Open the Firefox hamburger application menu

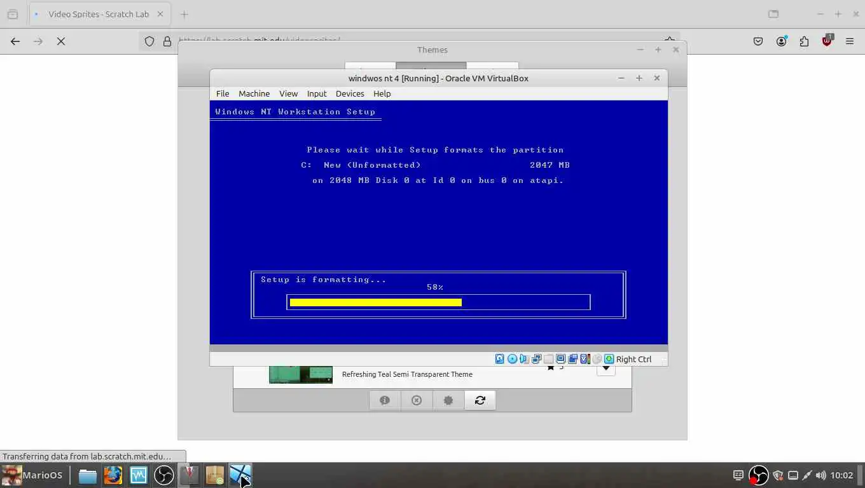850,41
